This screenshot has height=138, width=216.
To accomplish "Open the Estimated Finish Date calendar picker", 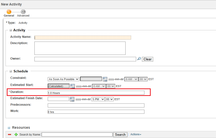I will 72,99.
